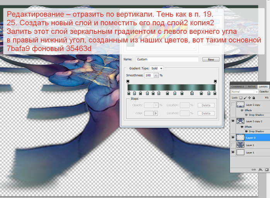Toggle Effects eye under Layer 2 copy
Screen dimensions: 270x198
pyautogui.click(x=242, y=110)
